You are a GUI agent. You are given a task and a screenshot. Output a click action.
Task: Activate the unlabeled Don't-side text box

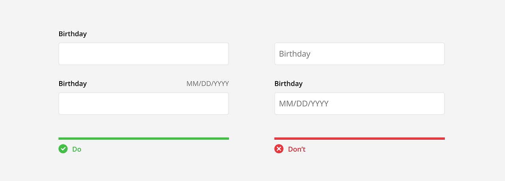click(x=359, y=54)
